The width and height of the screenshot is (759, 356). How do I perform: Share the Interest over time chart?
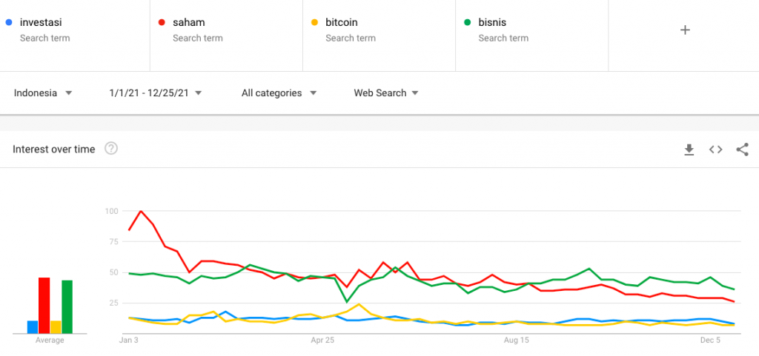coord(742,150)
